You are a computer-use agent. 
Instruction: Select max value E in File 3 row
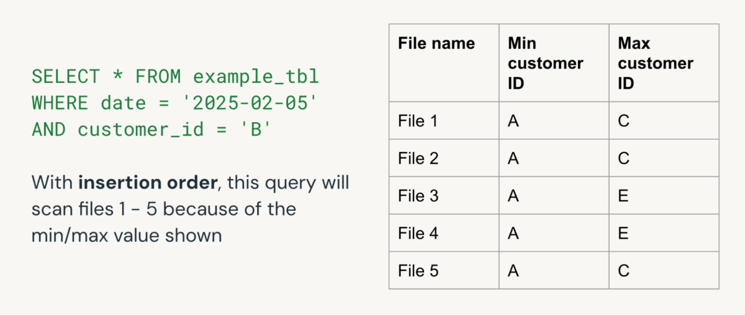pos(623,196)
